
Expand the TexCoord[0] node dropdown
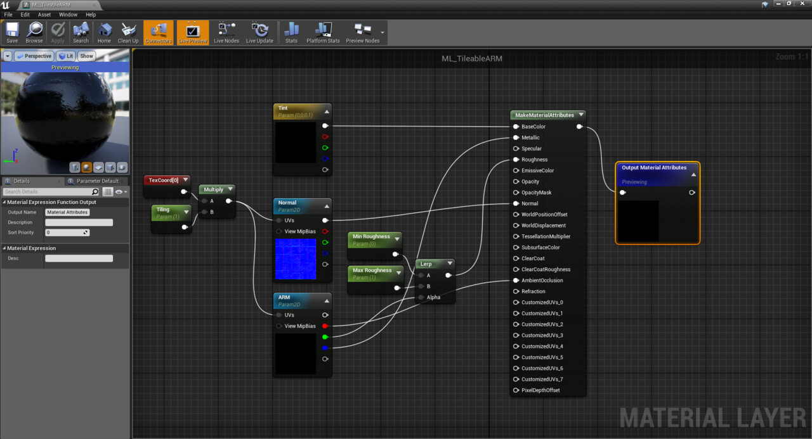coord(185,179)
